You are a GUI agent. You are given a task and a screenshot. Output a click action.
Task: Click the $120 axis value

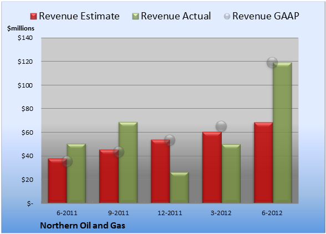coord(25,62)
